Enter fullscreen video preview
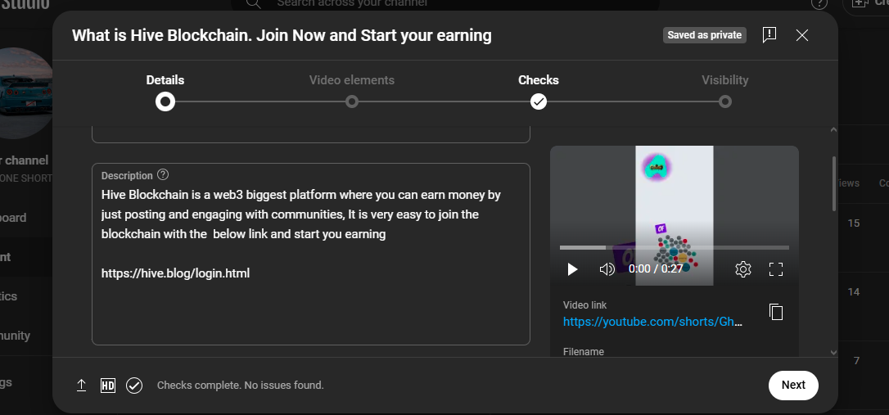Screen dimensions: 889x415 [775, 269]
